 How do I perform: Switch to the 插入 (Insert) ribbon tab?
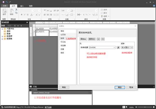[x=22, y=6]
